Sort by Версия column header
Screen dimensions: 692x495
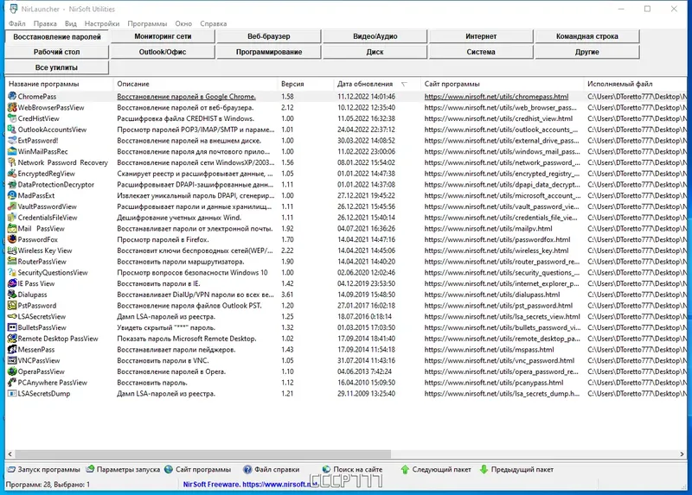[305, 84]
